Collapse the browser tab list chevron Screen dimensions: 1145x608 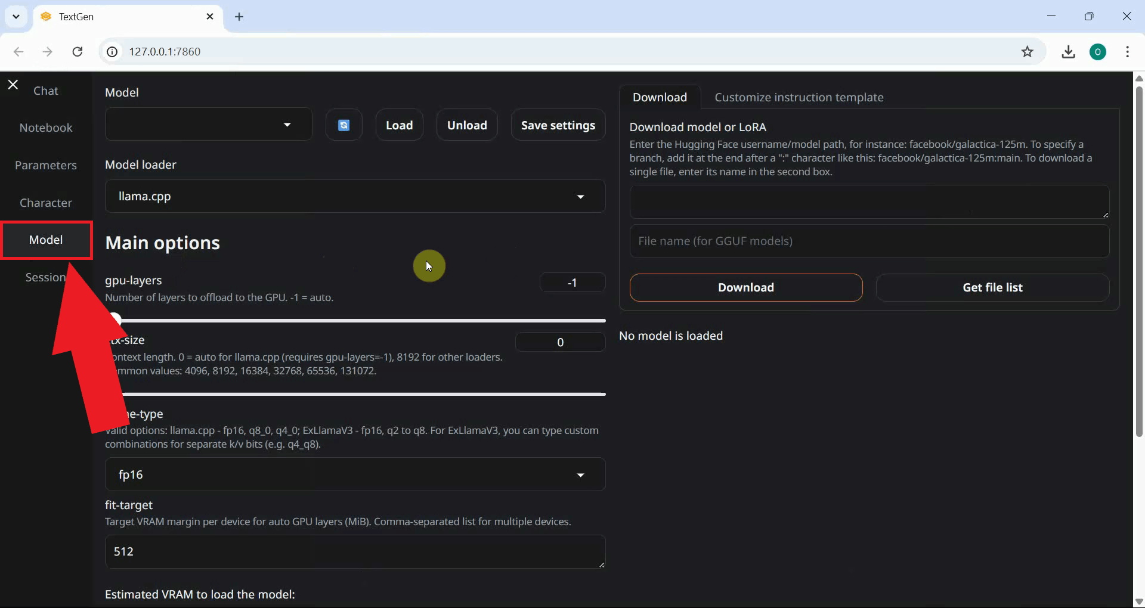(16, 16)
